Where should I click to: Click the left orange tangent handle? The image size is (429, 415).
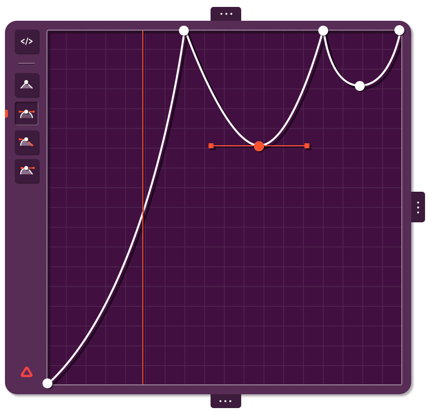[x=211, y=146]
